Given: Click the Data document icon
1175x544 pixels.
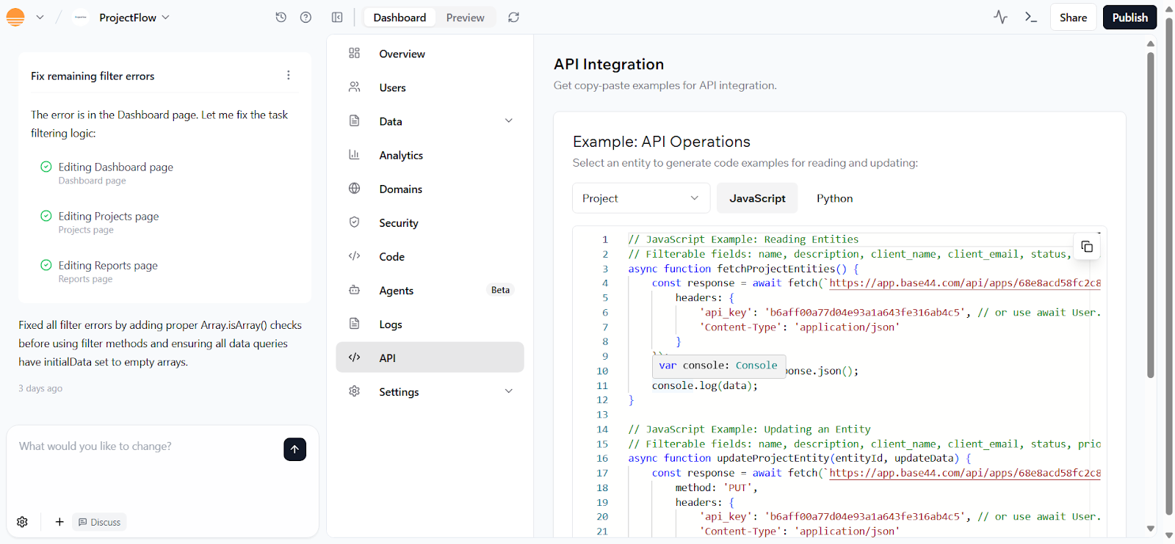Looking at the screenshot, I should tap(354, 120).
